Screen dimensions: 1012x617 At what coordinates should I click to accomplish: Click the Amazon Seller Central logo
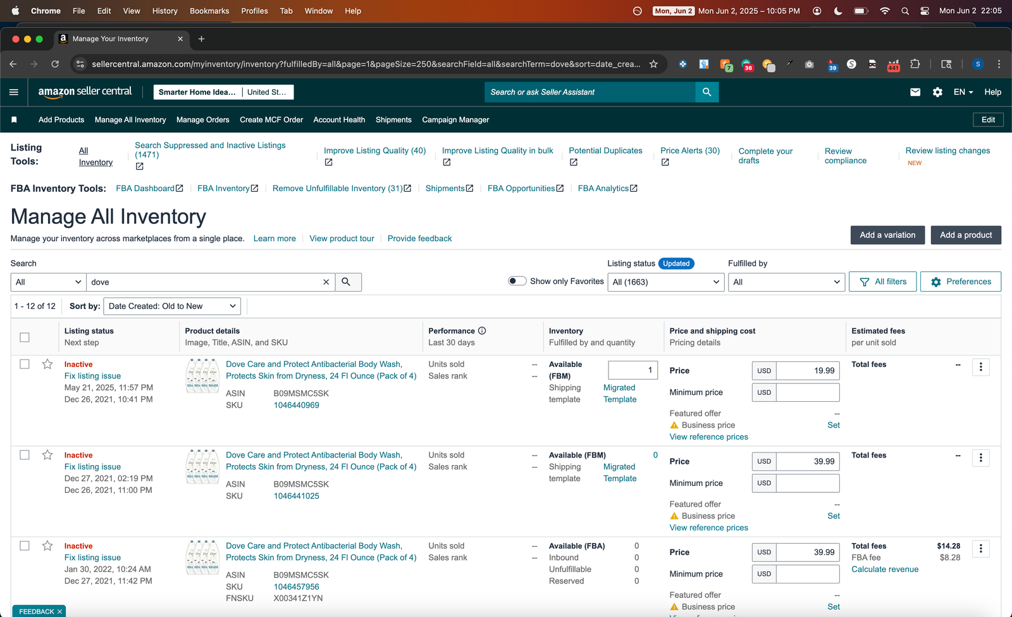(85, 92)
